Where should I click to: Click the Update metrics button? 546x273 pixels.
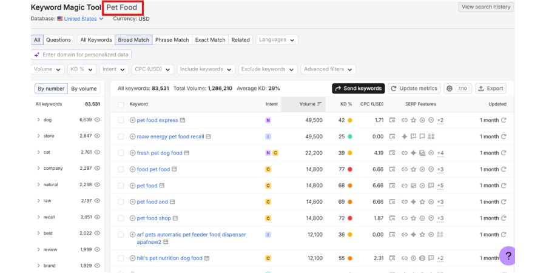[414, 89]
